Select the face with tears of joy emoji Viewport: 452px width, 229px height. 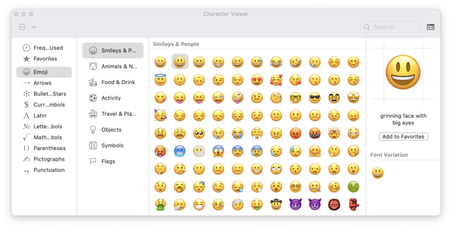(276, 62)
